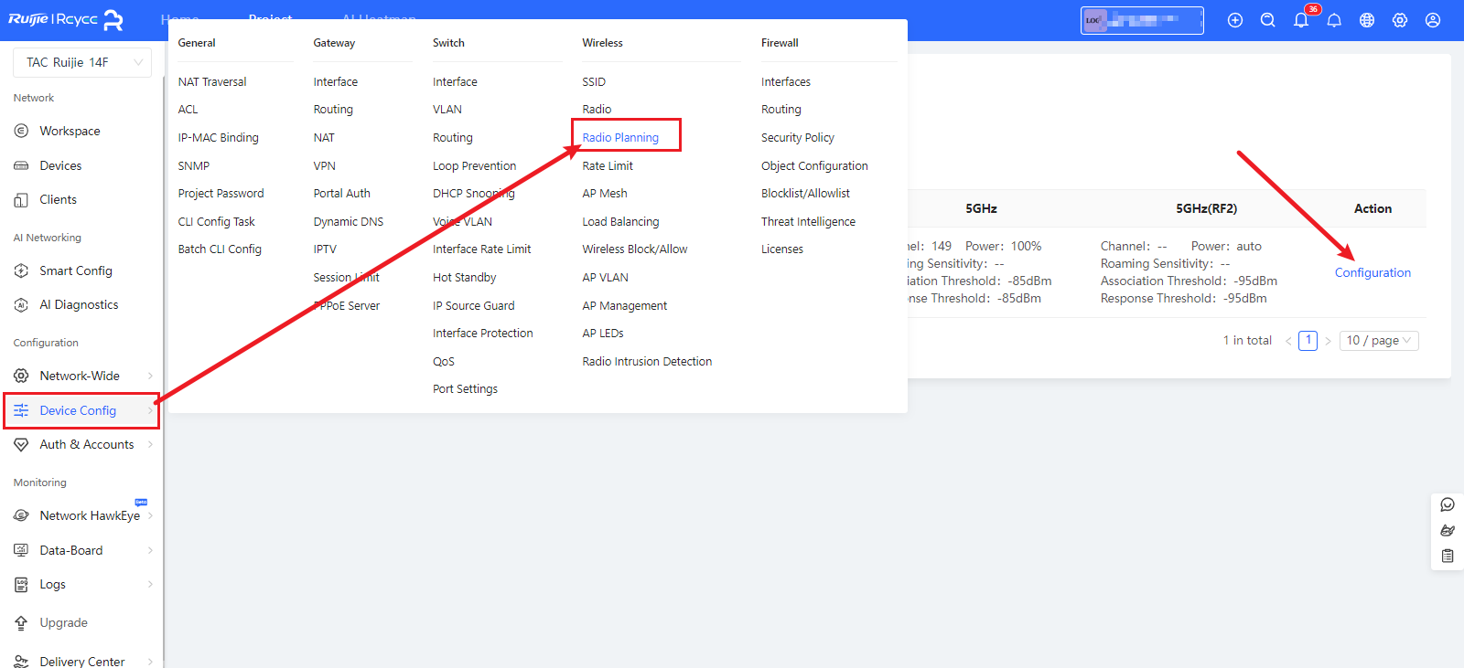The image size is (1464, 668).
Task: Expand the Network HawkEye chevron
Action: [150, 515]
